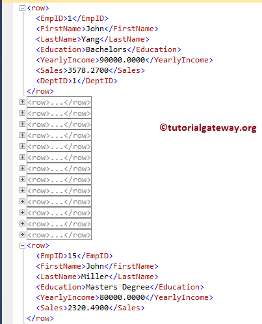The width and height of the screenshot is (262, 324).
Task: Click the EmpID 15 element line
Action: pos(74,256)
